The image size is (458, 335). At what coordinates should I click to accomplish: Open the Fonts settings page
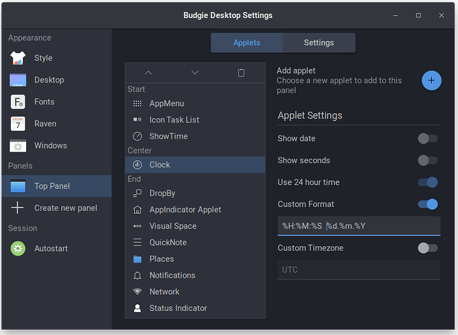point(44,102)
